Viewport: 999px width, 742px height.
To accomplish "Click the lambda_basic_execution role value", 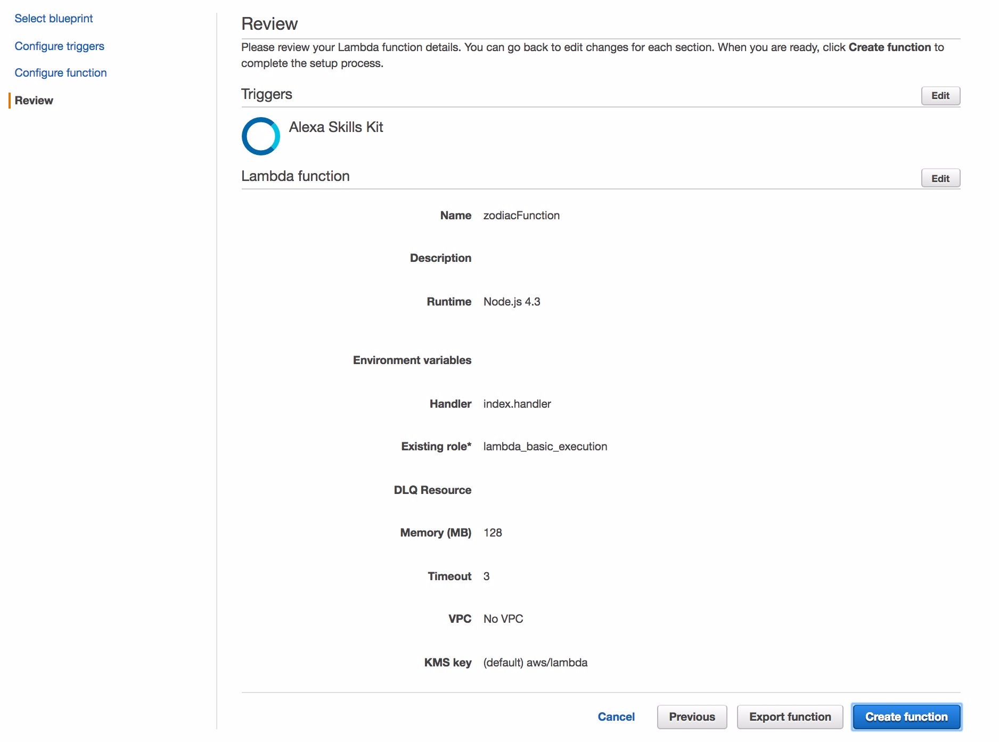I will (x=545, y=447).
